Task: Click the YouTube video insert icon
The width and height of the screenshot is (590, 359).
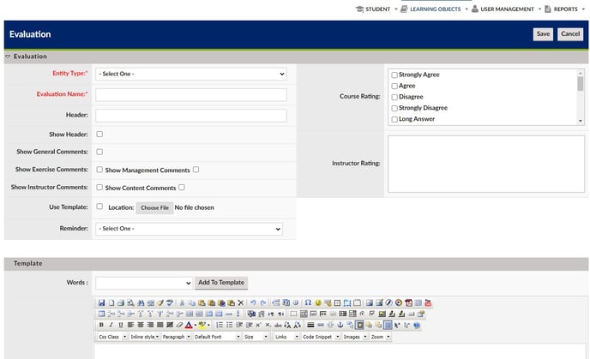Action: (x=428, y=303)
